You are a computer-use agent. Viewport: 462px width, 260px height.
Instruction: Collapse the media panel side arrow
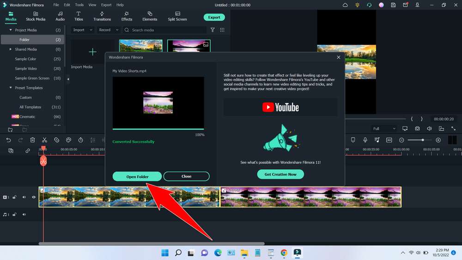click(68, 79)
